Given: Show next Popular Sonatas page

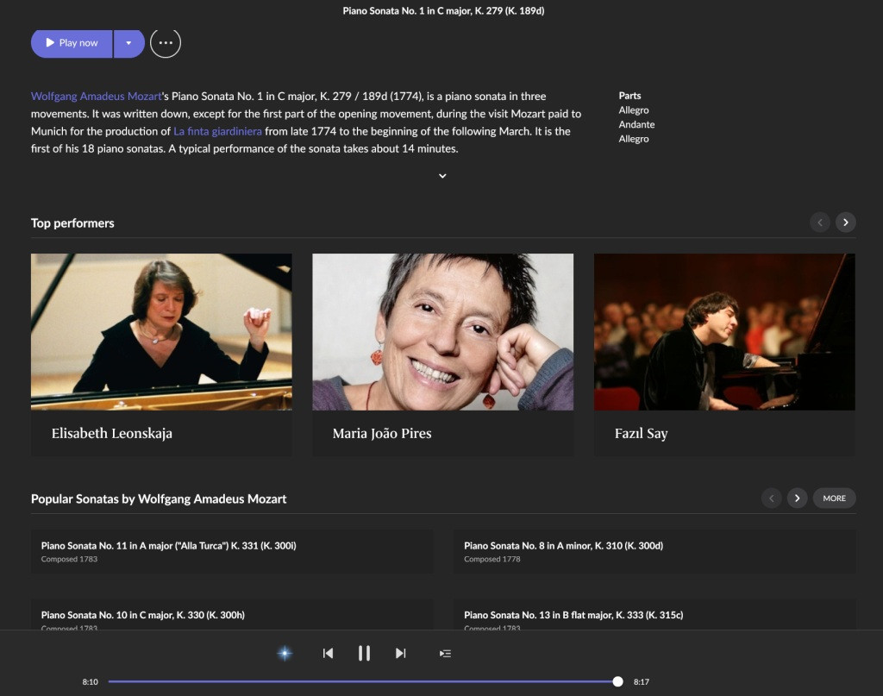Looking at the screenshot, I should [797, 498].
